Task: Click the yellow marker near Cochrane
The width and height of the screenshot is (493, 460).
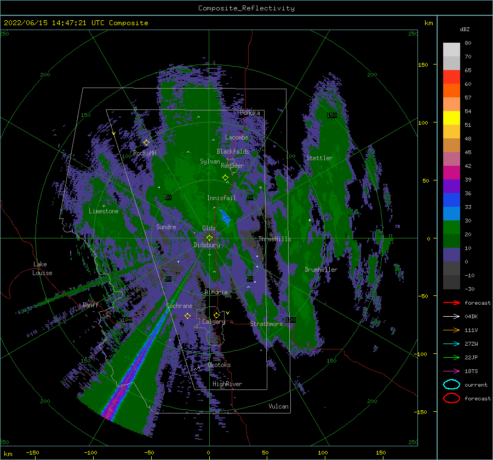Action: 187,316
